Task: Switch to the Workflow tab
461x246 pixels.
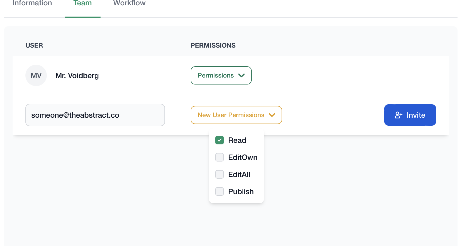Action: pos(129,3)
